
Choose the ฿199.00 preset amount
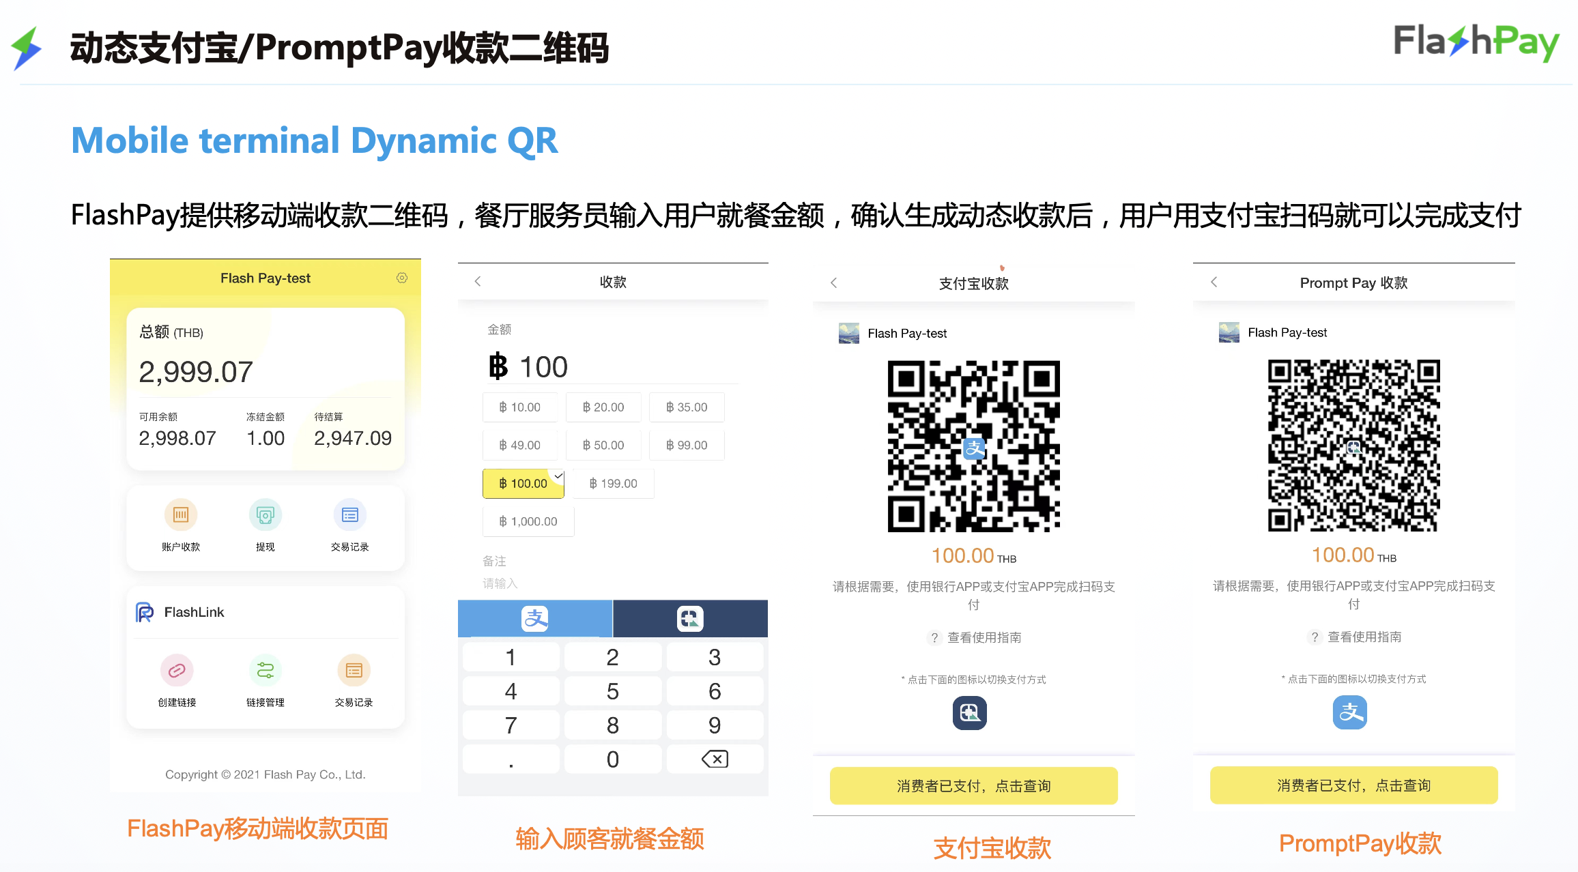pyautogui.click(x=612, y=483)
